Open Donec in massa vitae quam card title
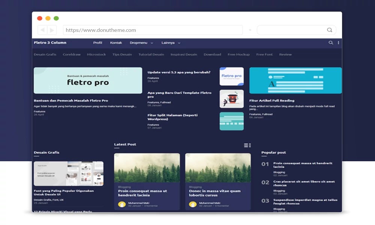375x225 pixels. [215, 193]
